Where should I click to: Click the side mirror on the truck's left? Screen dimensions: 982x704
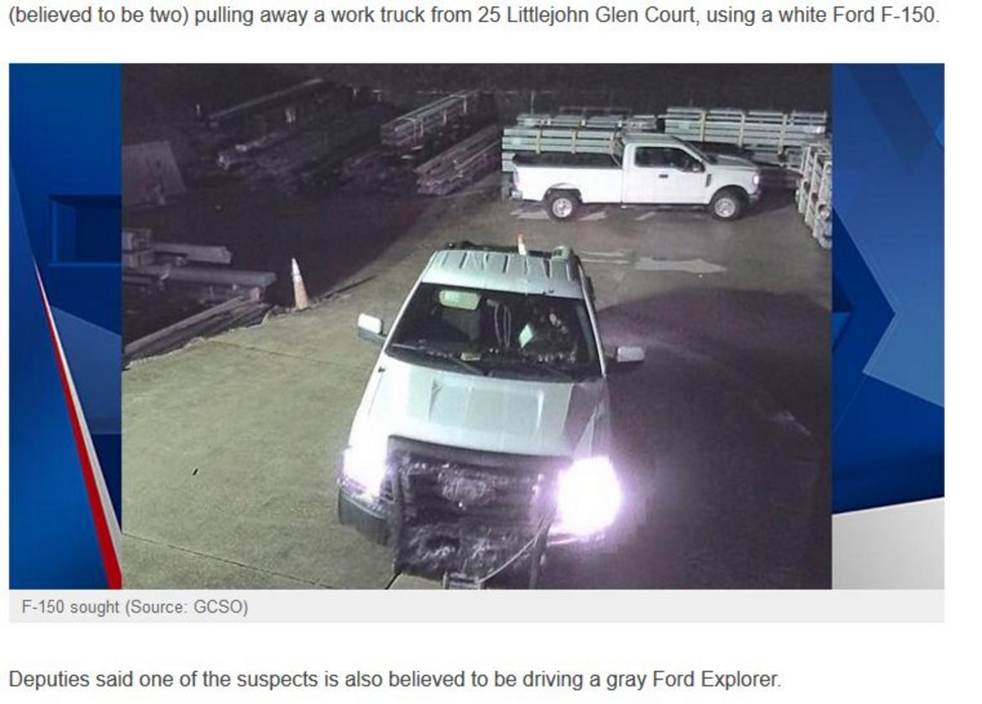[370, 328]
